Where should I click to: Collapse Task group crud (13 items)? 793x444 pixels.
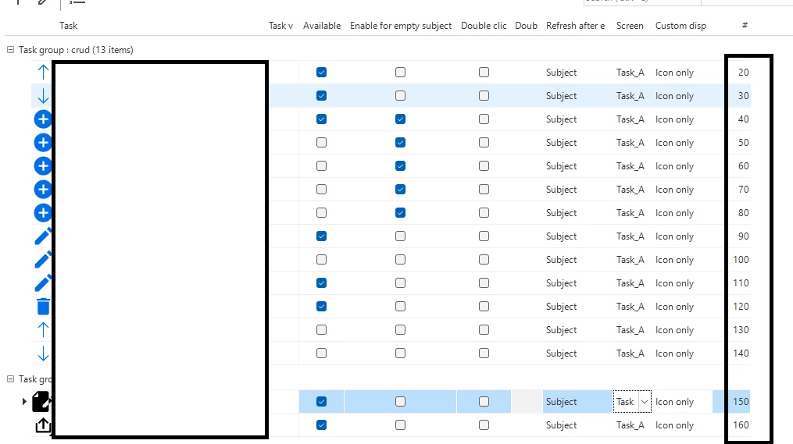10,49
